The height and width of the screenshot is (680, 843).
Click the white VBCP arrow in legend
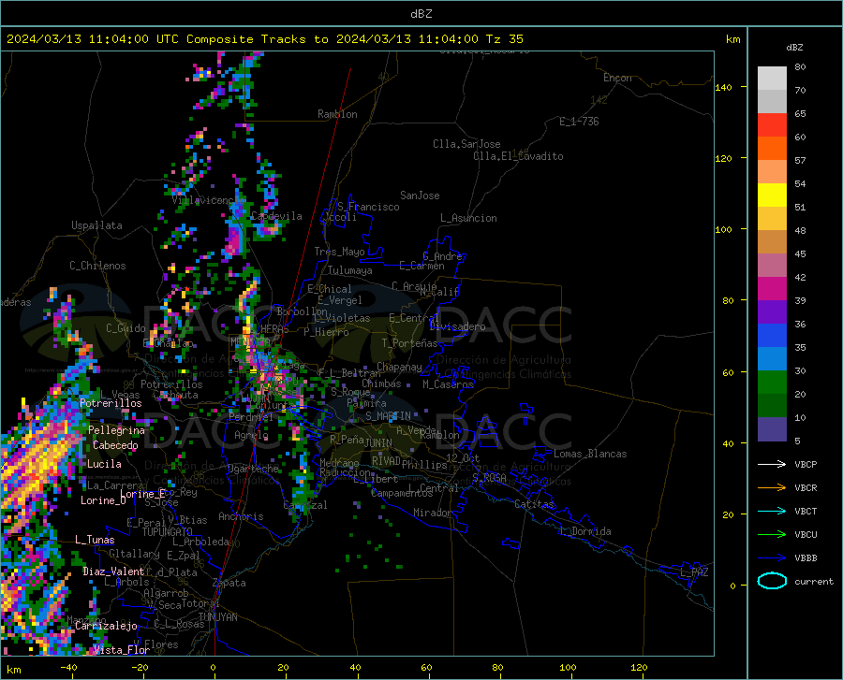(x=772, y=464)
